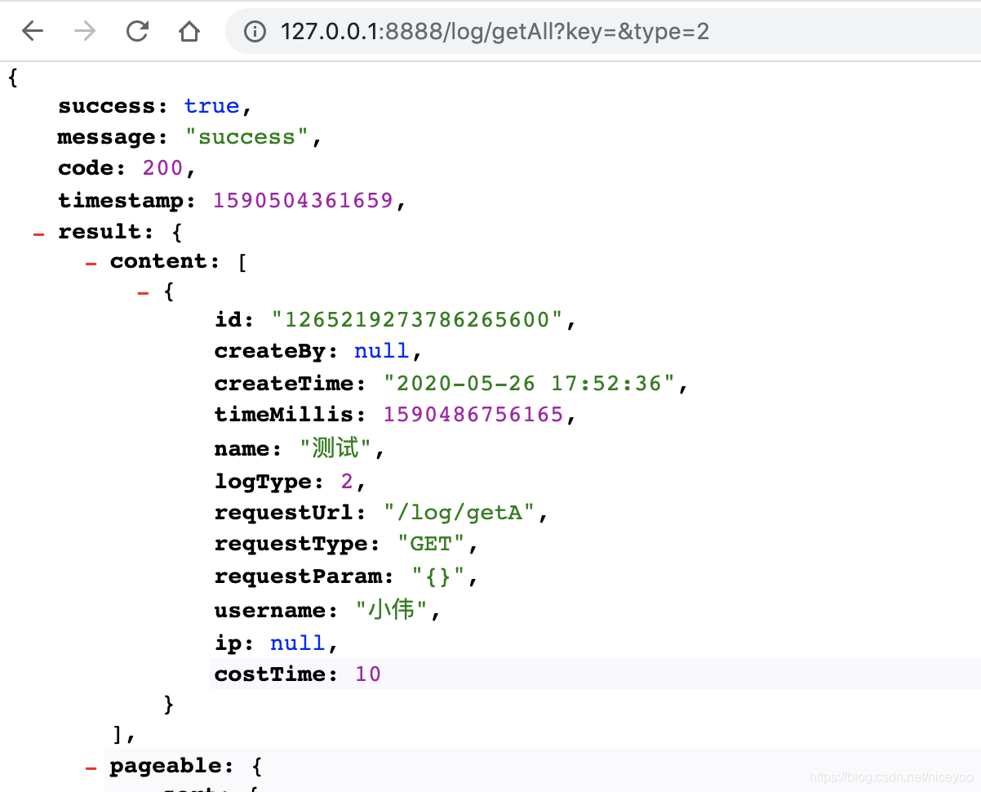Click the pageable key label

pyautogui.click(x=172, y=766)
